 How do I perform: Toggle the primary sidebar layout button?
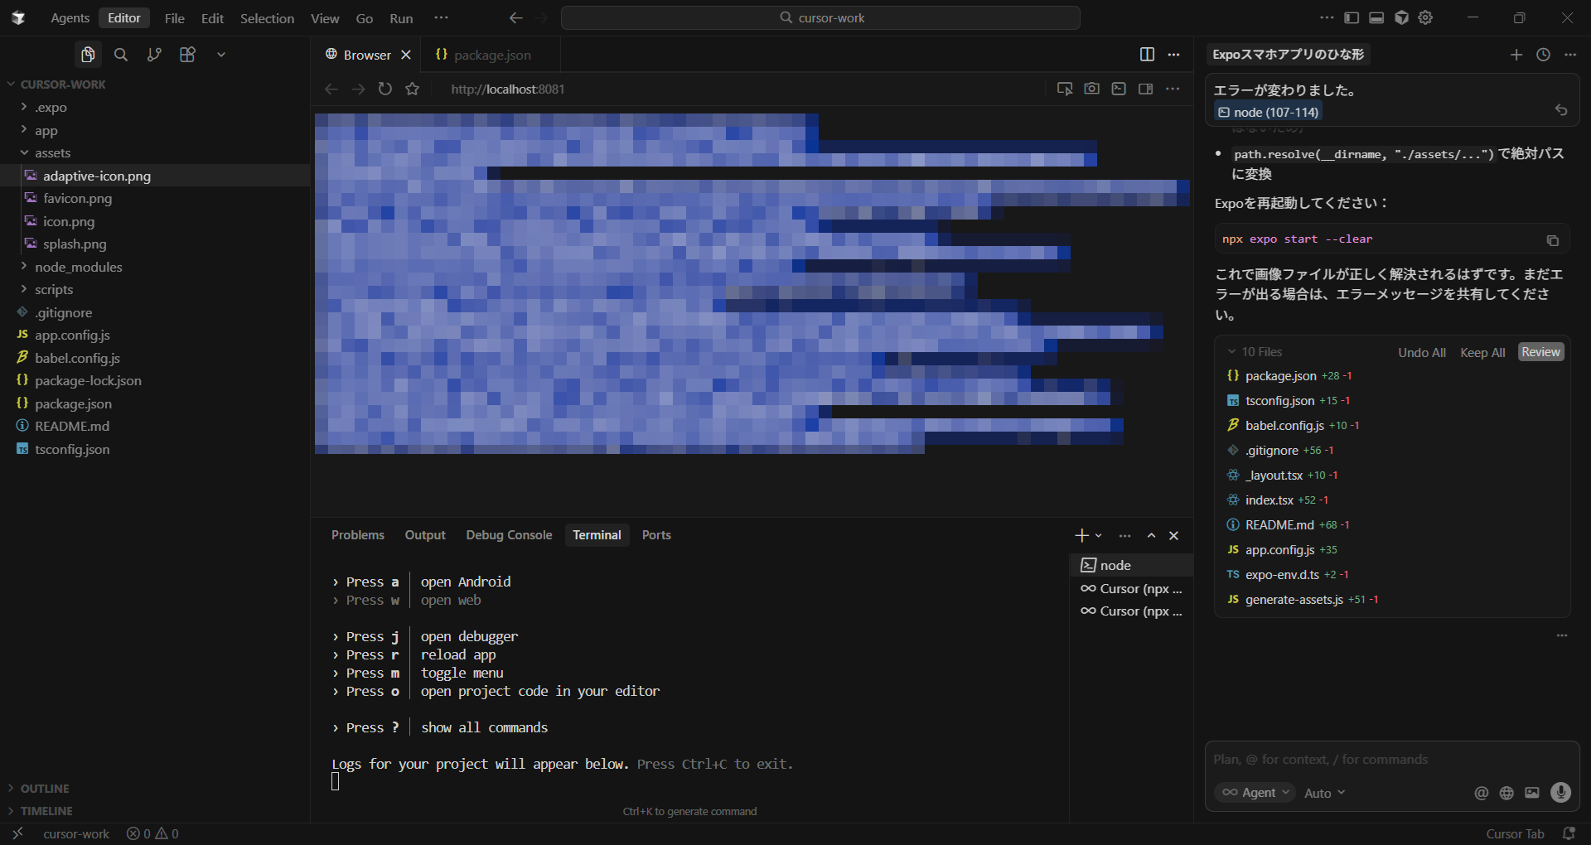click(x=1352, y=18)
